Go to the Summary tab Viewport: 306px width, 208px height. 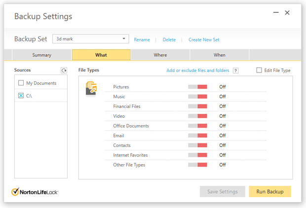pos(42,55)
